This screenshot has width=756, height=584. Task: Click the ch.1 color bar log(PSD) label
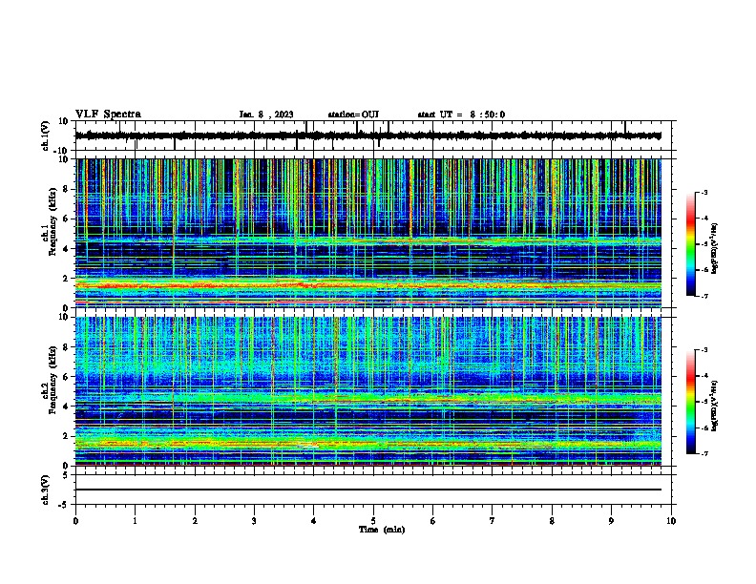714,248
